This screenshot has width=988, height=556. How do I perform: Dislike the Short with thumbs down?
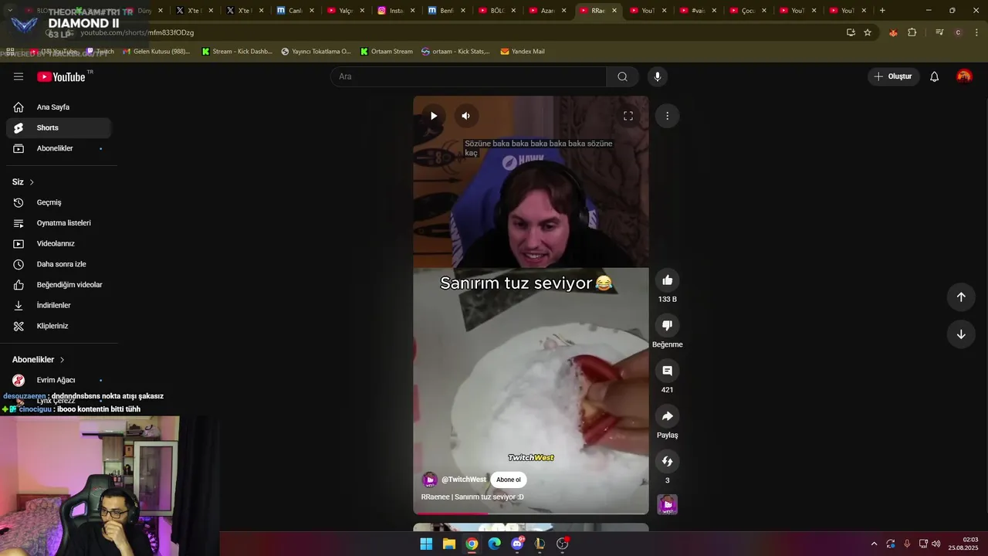[x=668, y=326]
